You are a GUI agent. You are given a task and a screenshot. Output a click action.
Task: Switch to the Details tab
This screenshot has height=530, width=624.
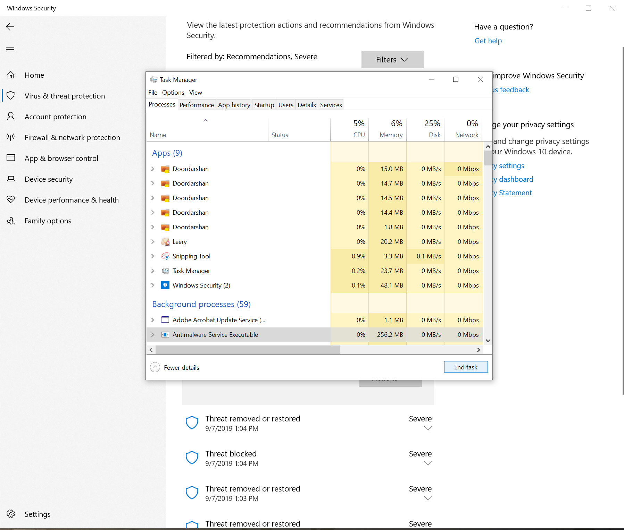[x=307, y=105]
